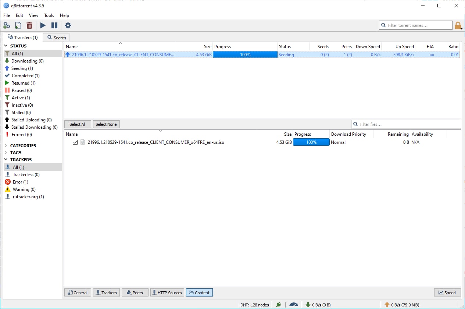Sort torrents by Ratio column
Image resolution: width=465 pixels, height=309 pixels.
447,47
